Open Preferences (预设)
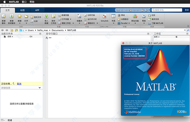 [x=121, y=15]
